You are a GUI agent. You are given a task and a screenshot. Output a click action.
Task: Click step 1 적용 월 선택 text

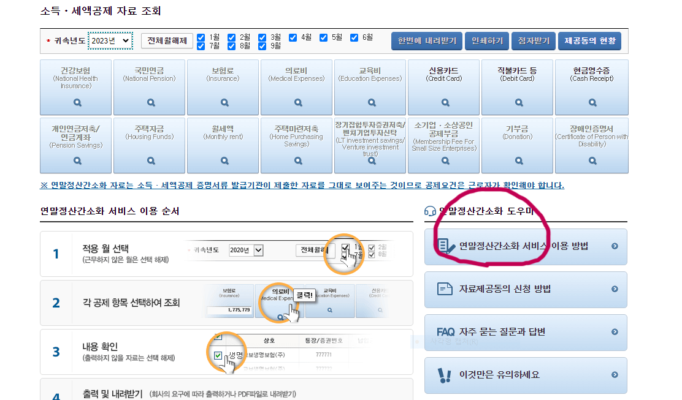pos(105,249)
